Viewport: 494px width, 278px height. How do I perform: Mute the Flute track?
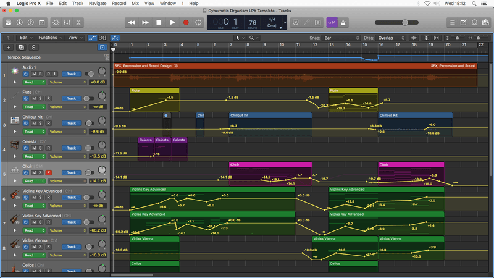click(34, 98)
